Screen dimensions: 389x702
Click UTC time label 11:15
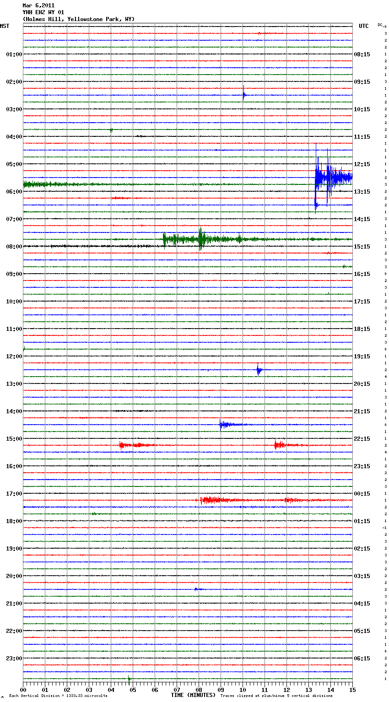click(362, 137)
